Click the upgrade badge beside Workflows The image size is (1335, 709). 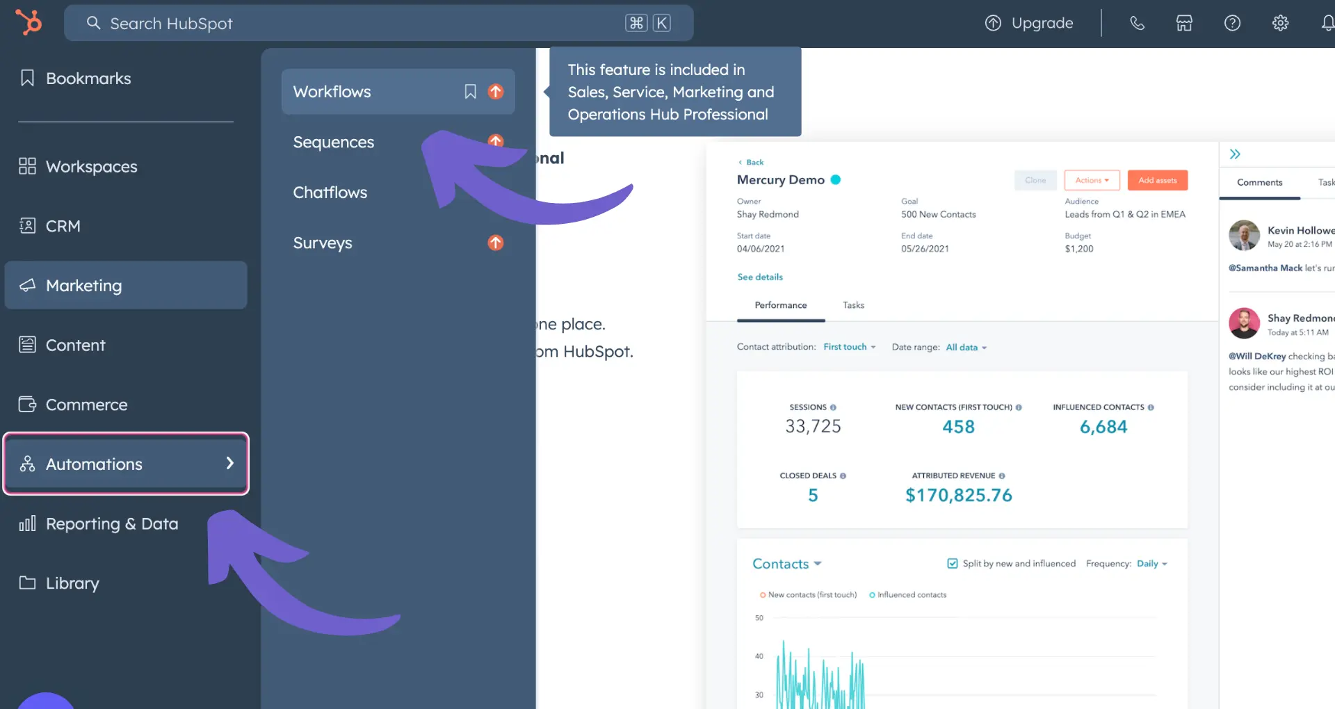point(496,91)
